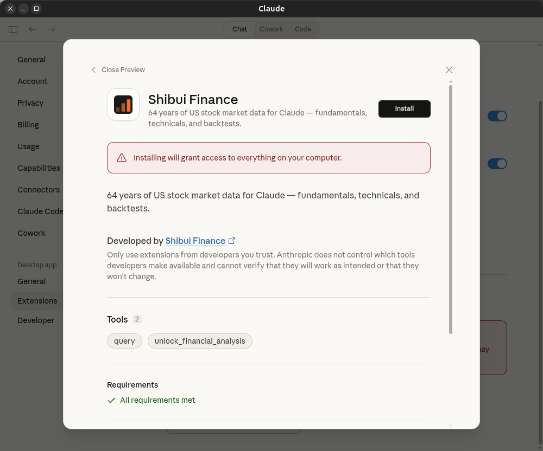Open the Shibui Finance developer link
543x451 pixels.
(x=195, y=241)
